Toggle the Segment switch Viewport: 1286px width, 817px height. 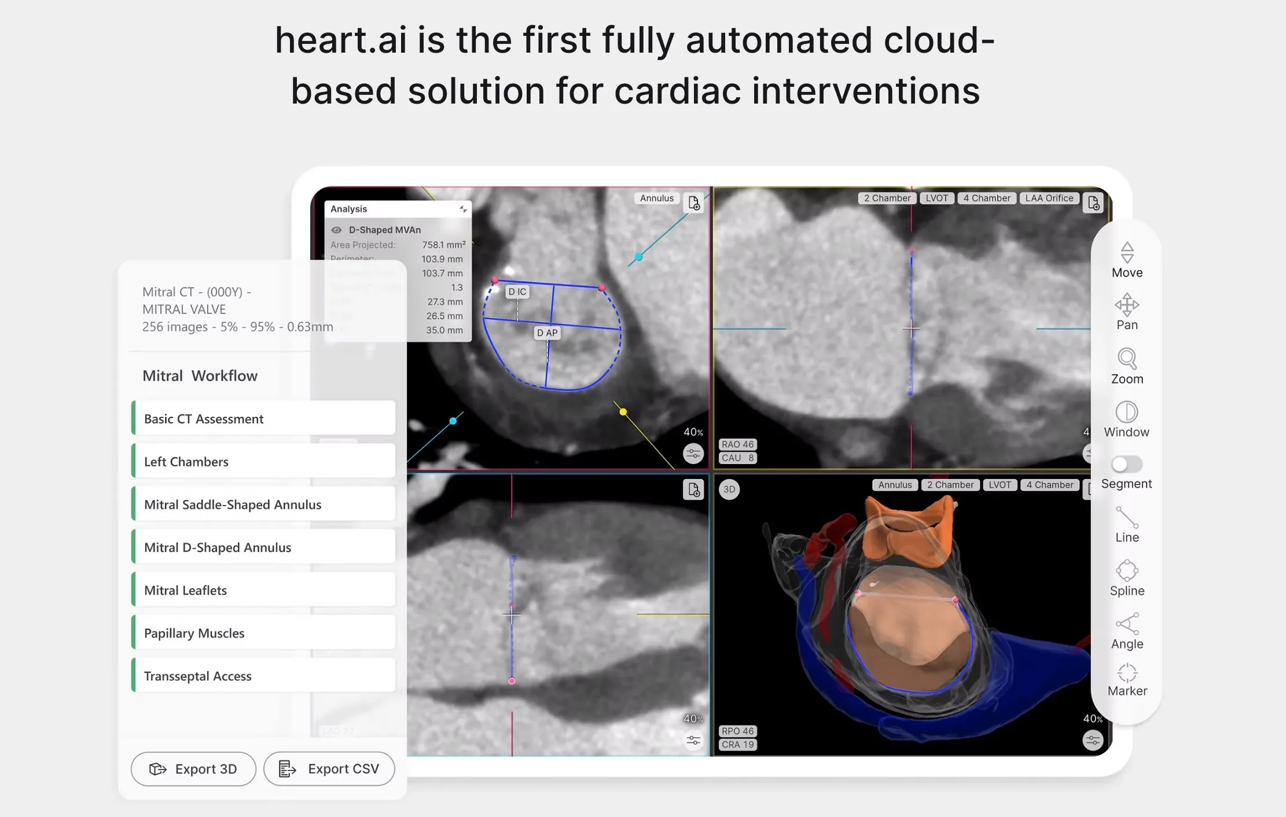pyautogui.click(x=1126, y=464)
